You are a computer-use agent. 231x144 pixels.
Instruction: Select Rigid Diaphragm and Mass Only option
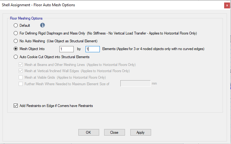pos(16,33)
